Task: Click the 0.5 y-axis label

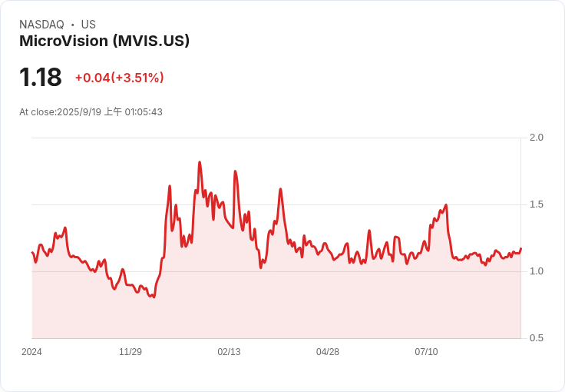Action: click(x=536, y=338)
